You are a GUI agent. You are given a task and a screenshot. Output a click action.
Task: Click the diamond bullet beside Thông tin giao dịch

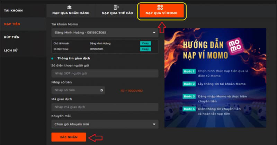click(x=52, y=58)
